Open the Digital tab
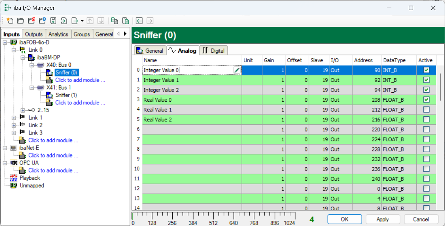This screenshot has width=445, height=226. pos(214,50)
